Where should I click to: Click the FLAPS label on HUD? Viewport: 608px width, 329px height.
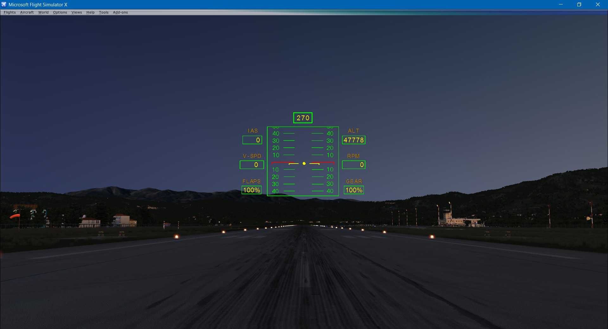[x=252, y=181]
